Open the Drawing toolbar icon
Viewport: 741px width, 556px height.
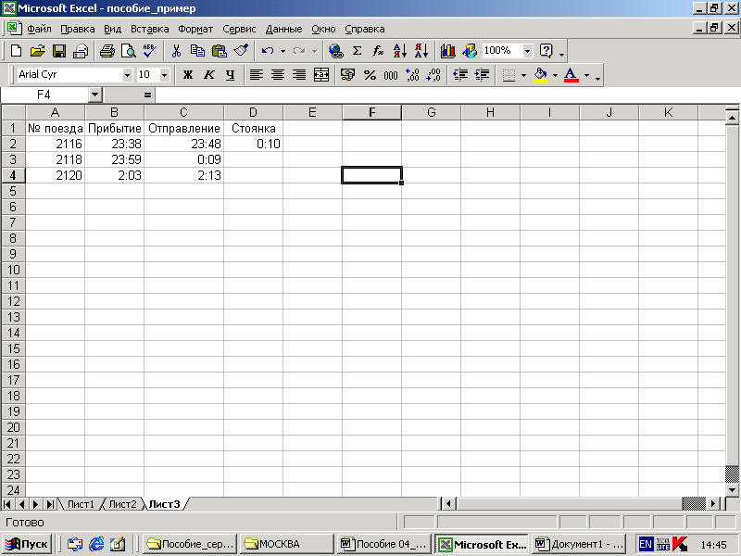pyautogui.click(x=470, y=51)
